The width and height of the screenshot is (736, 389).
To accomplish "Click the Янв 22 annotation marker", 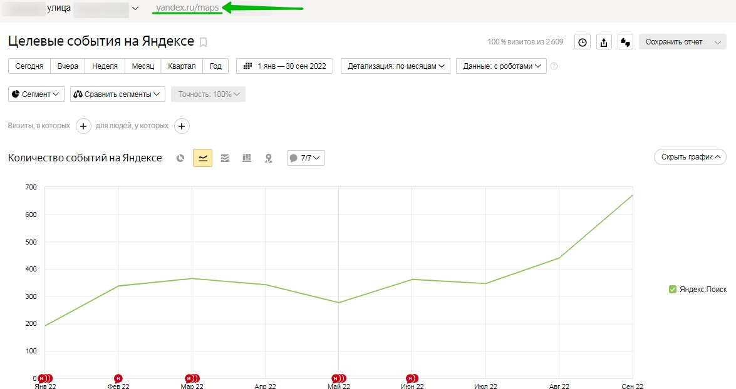I will coord(46,379).
